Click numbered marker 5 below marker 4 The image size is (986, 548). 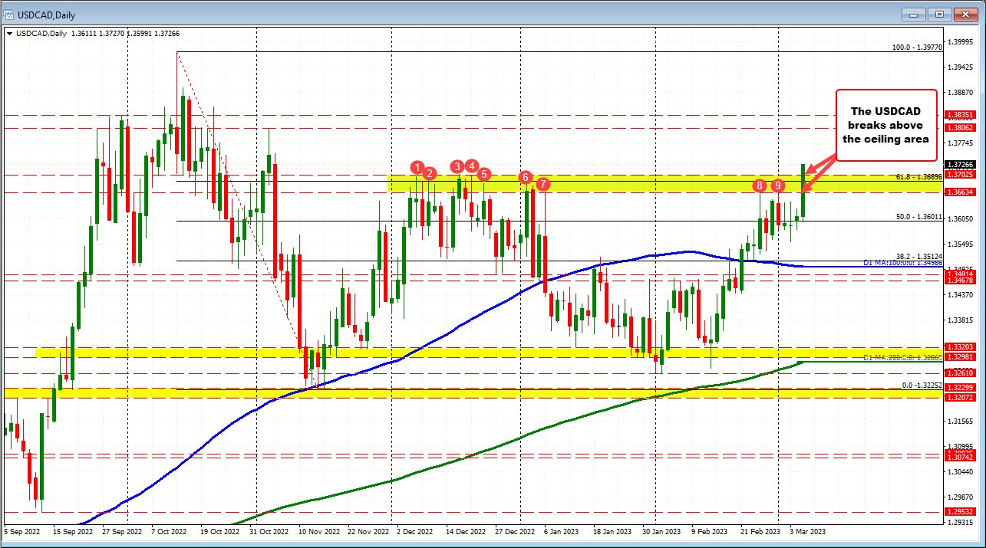(483, 175)
